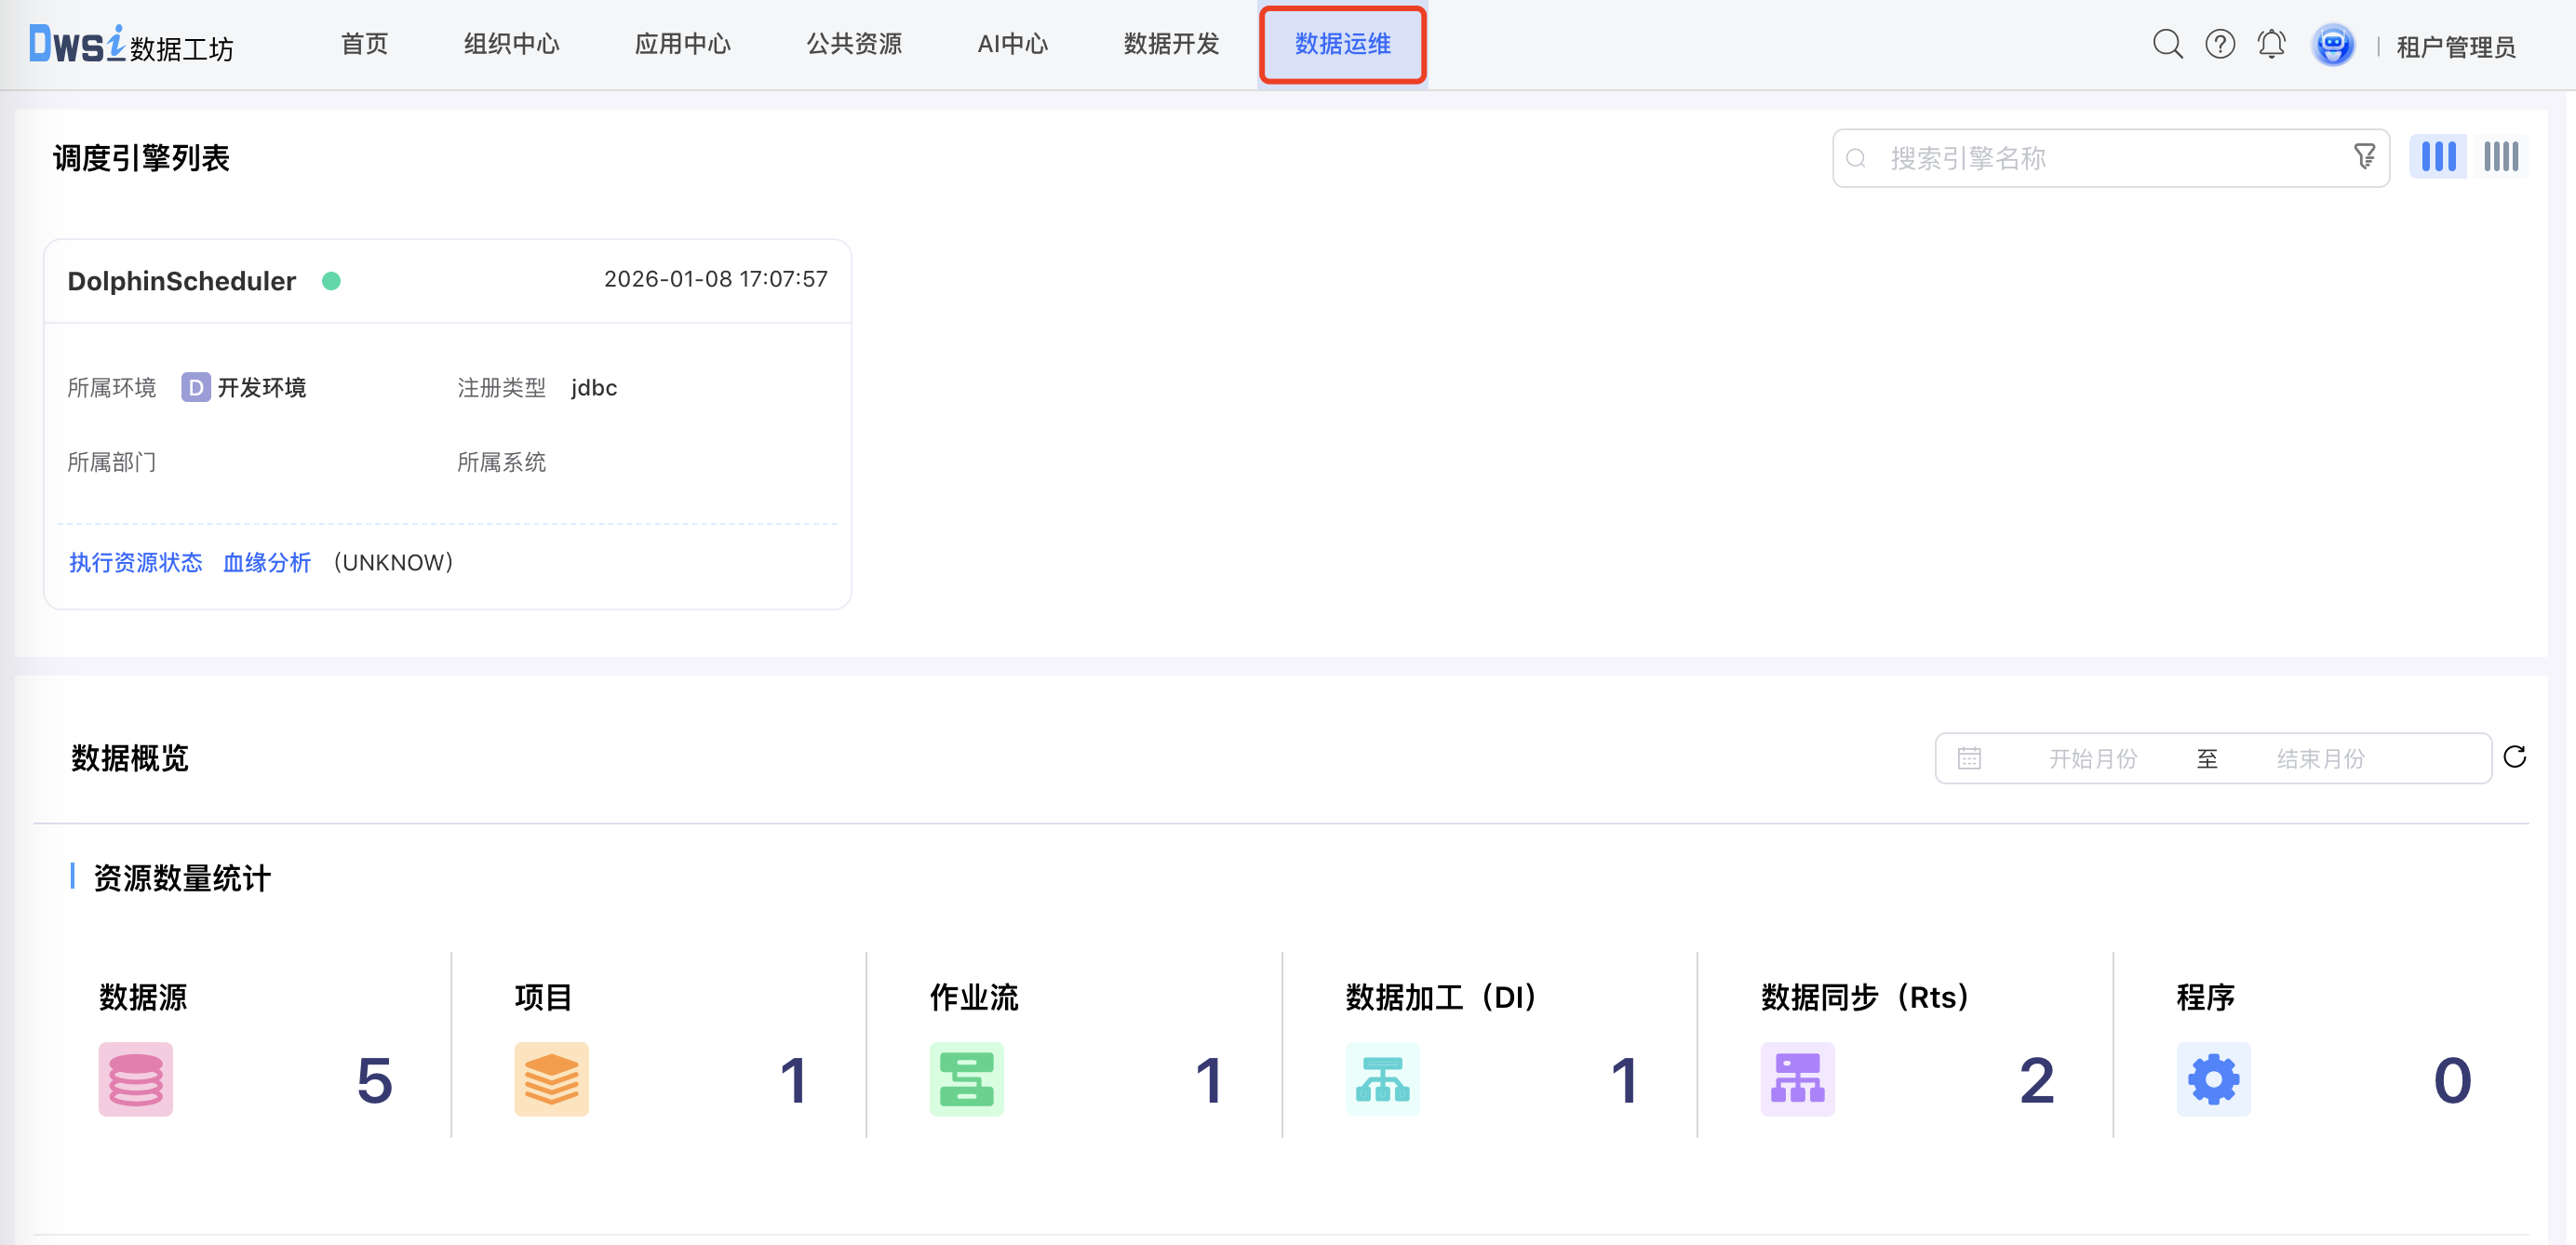Click the calendar icon in the date range picker
Image resolution: width=2576 pixels, height=1245 pixels.
[x=1969, y=758]
